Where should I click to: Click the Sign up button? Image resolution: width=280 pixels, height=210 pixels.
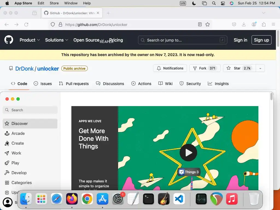coord(261,40)
